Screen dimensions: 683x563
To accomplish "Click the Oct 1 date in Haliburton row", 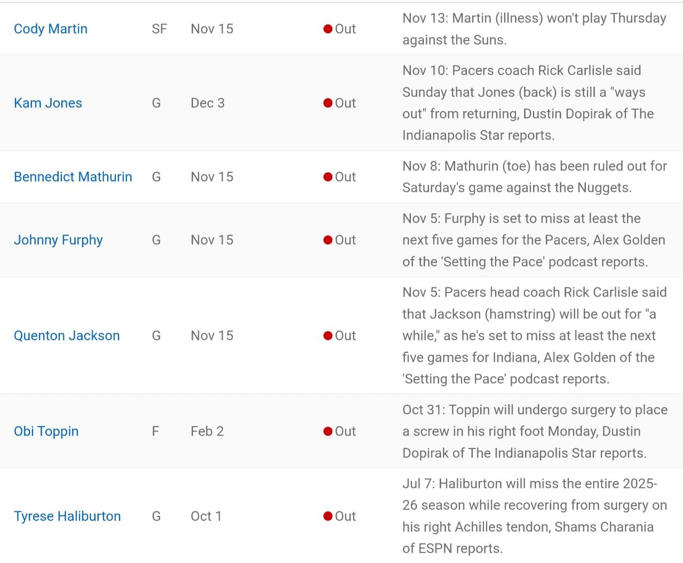I will tap(206, 516).
